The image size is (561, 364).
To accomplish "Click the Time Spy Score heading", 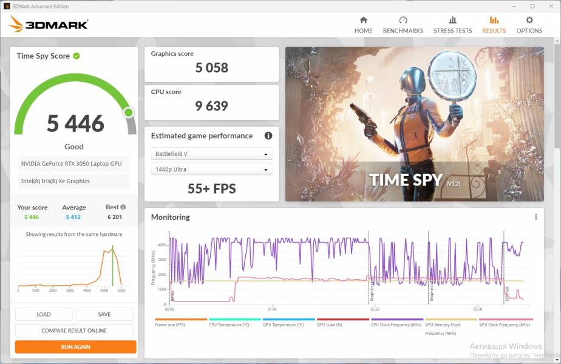I will (43, 56).
